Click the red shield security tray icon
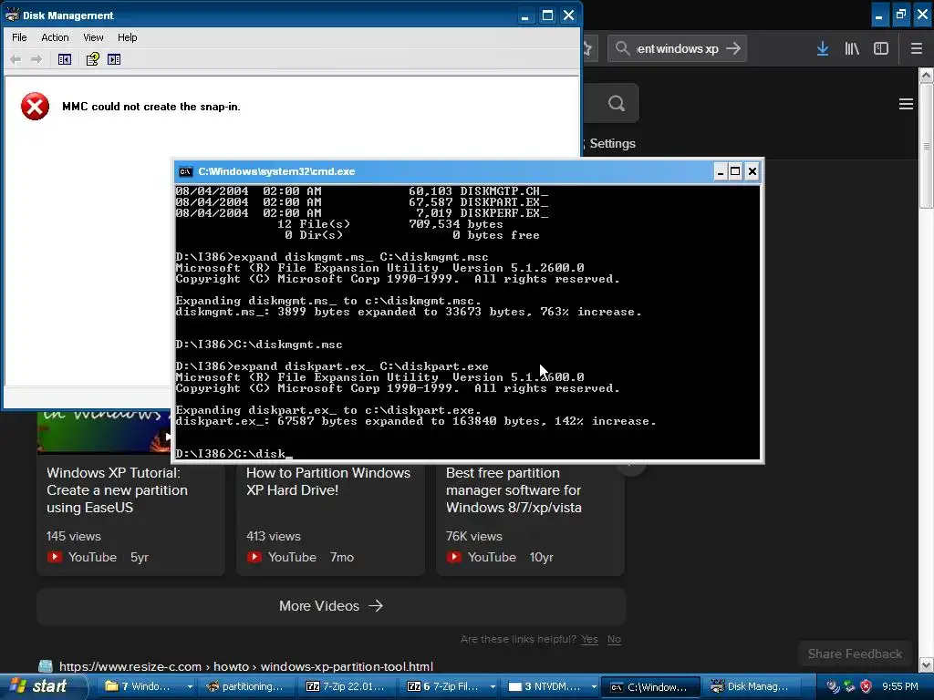This screenshot has width=934, height=700. tap(866, 686)
